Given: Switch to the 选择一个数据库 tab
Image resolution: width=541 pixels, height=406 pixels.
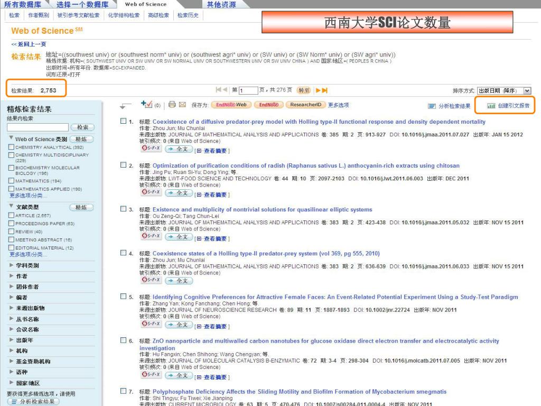Looking at the screenshot, I should click(82, 4).
